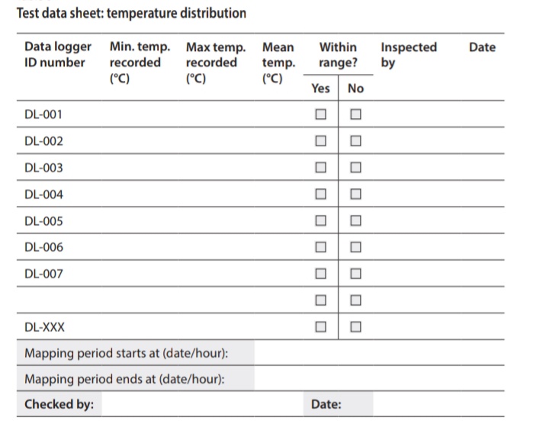Click the bottom Date entry field
549x430 pixels.
tap(438, 404)
